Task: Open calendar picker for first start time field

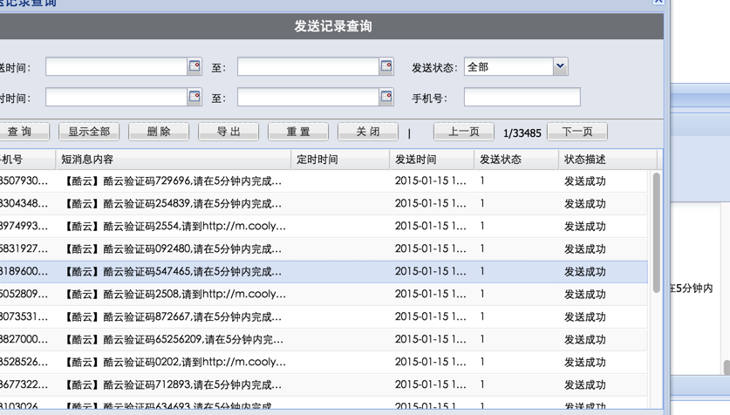Action: [194, 66]
